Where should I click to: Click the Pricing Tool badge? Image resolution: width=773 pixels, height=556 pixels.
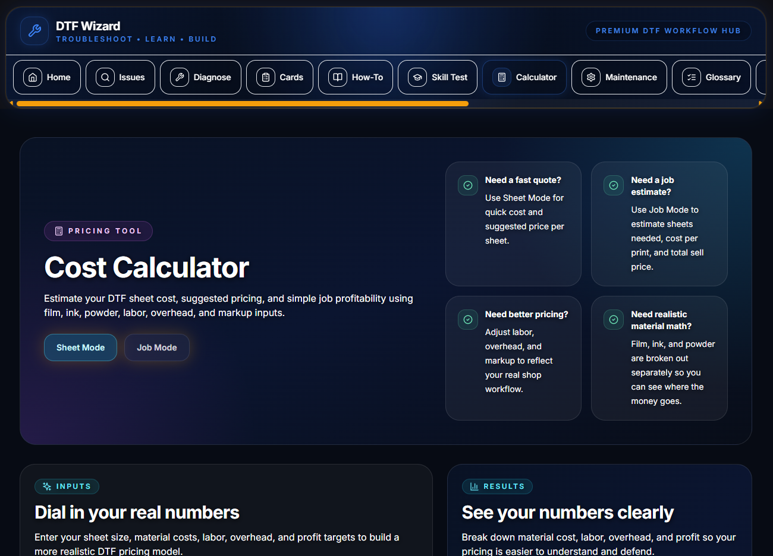pos(98,231)
